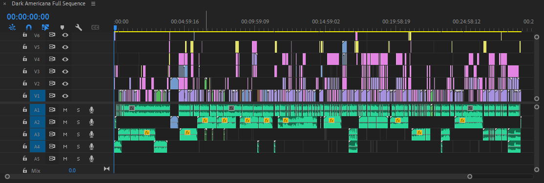The image size is (544, 183).
Task: Toggle sync lock on track V1
Action: [x=52, y=95]
